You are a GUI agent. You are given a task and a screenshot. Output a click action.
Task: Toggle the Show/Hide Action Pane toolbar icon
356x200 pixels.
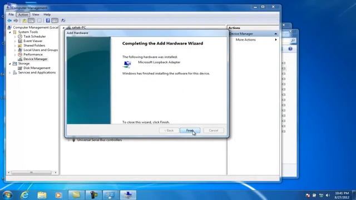[x=55, y=21]
